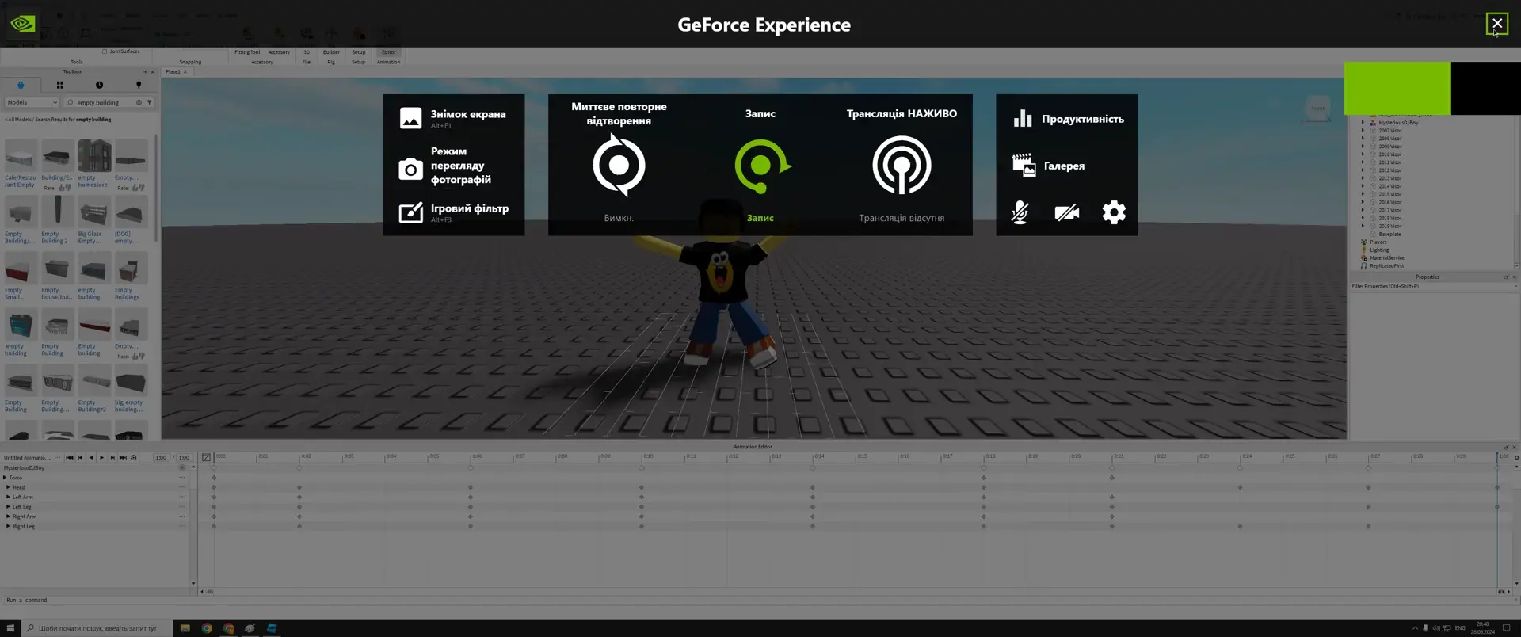1521x637 pixels.
Task: Open the Untitled Animation options menu
Action: (x=57, y=457)
